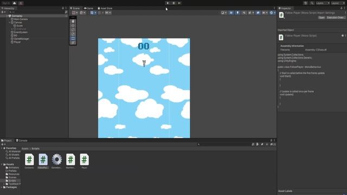Switch to the Console tab
The image size is (347, 195).
point(22,140)
